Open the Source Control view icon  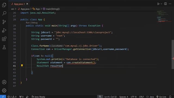[x=4, y=22]
